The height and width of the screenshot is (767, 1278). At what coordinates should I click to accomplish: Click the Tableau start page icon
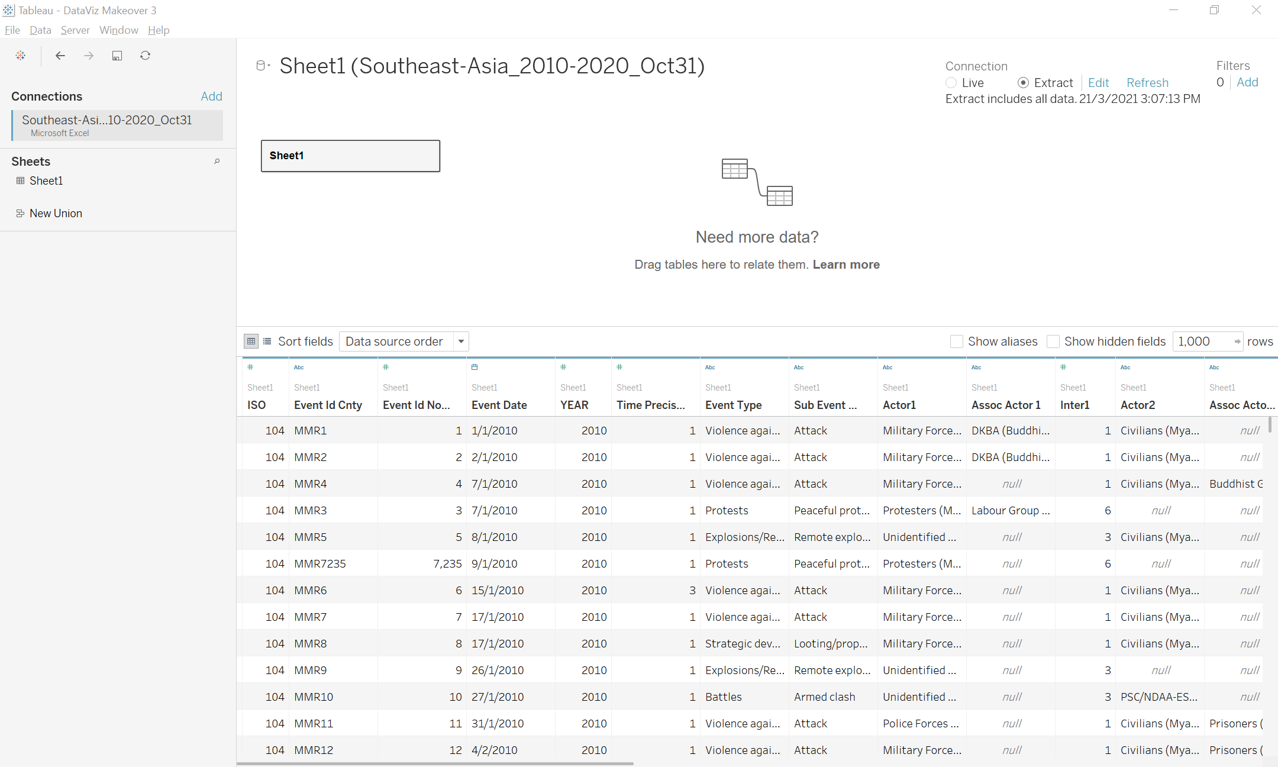21,56
